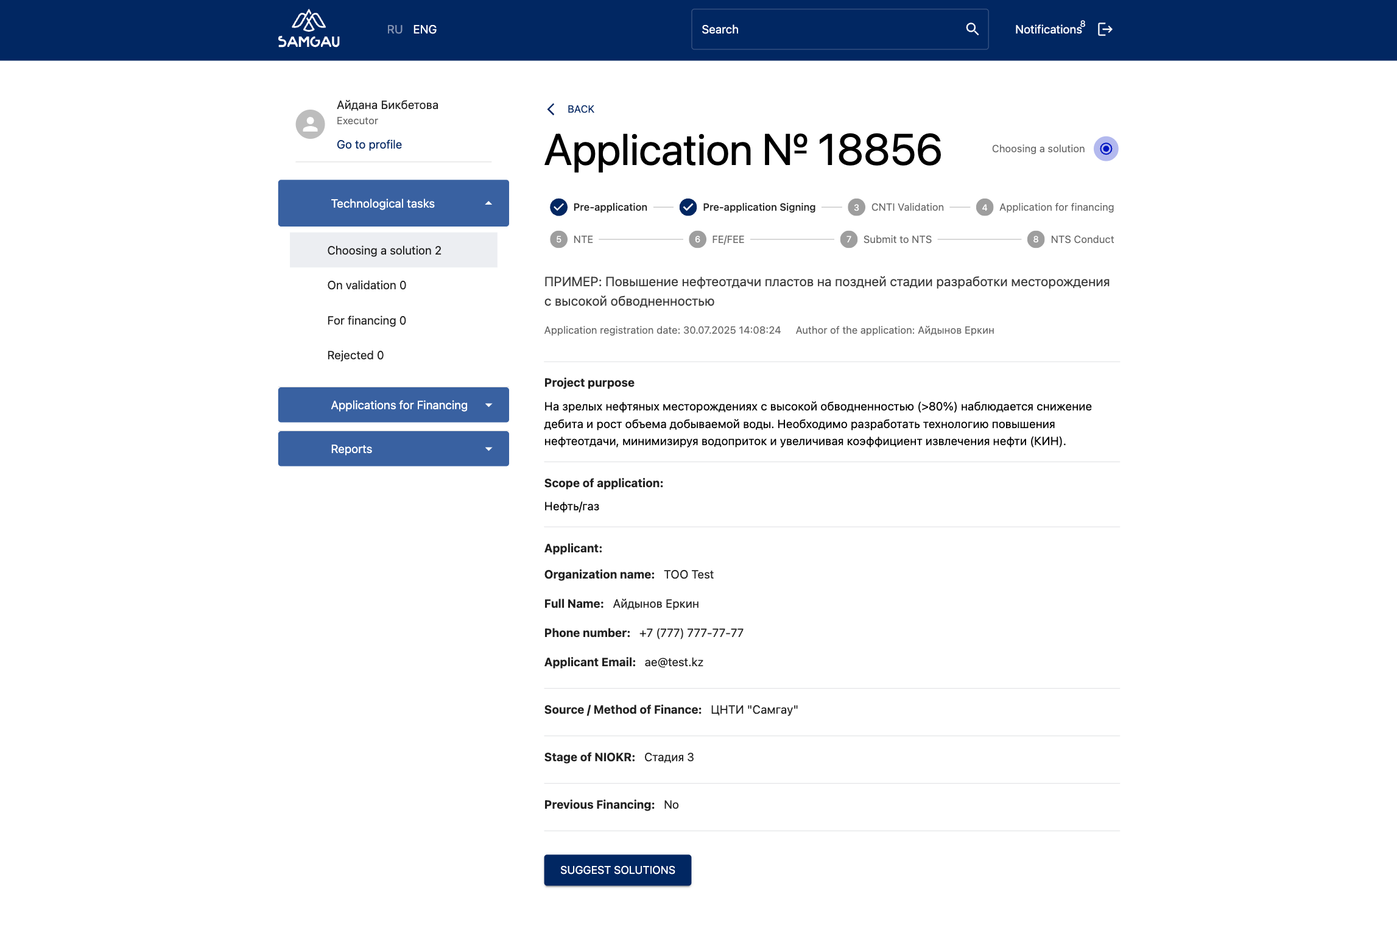Click the Pre-application Signing checkmark icon
Image resolution: width=1397 pixels, height=950 pixels.
coord(688,207)
